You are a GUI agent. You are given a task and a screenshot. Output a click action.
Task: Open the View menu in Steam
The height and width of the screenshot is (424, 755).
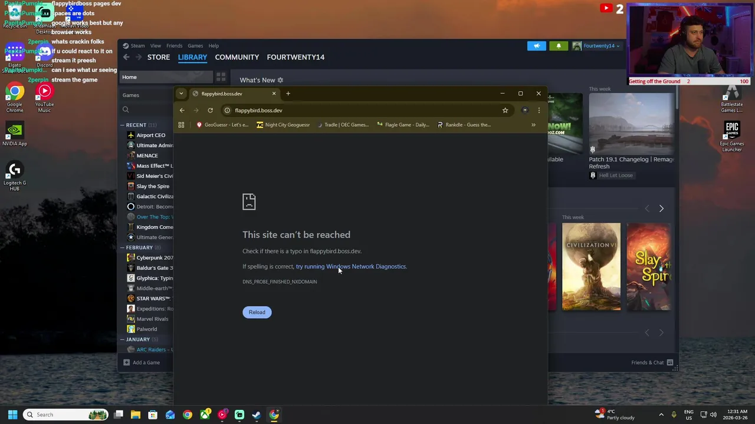pos(155,46)
